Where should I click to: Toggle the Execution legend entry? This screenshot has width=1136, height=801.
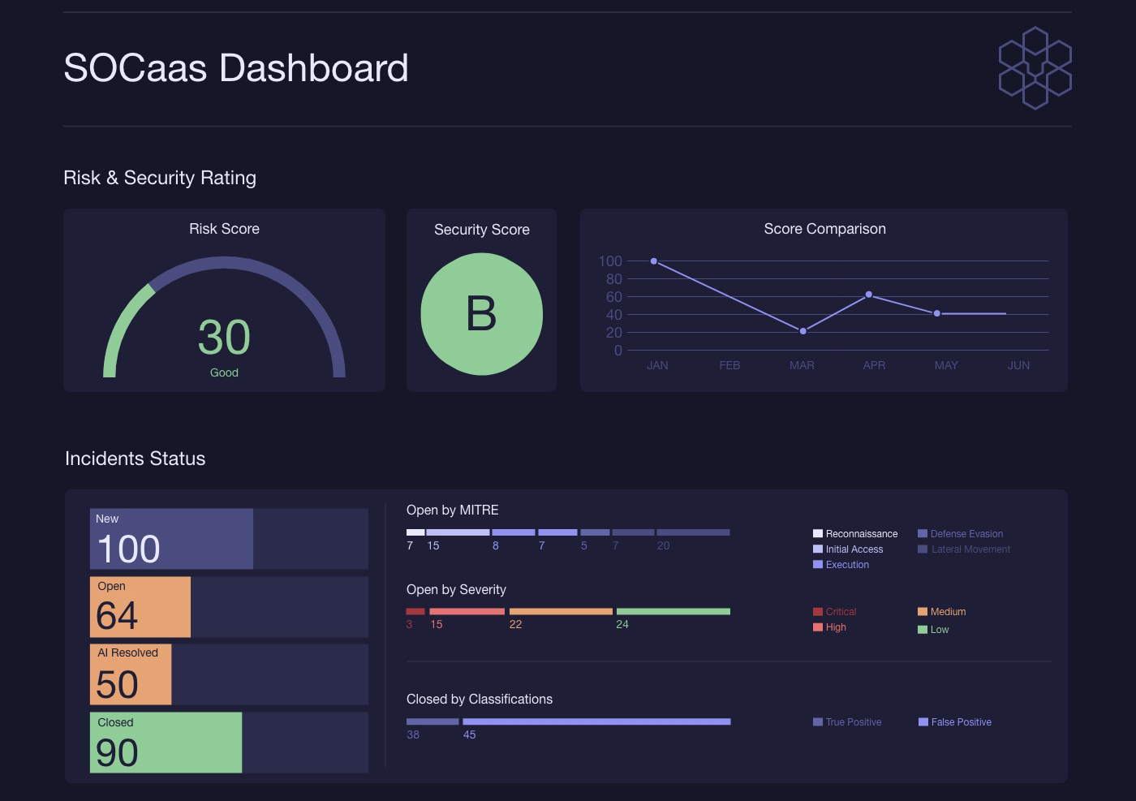pos(841,565)
